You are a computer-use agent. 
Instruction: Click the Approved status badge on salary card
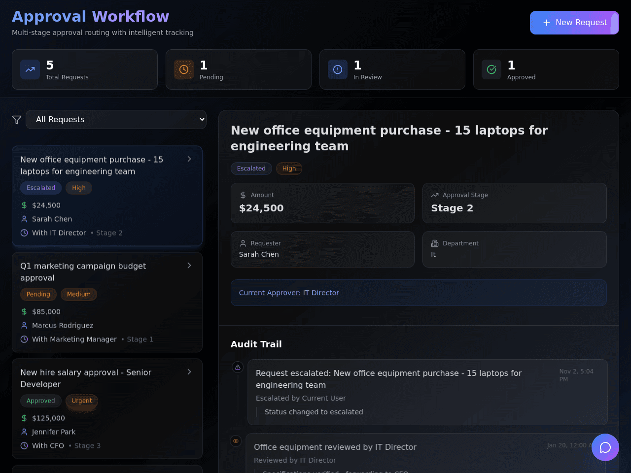point(41,401)
